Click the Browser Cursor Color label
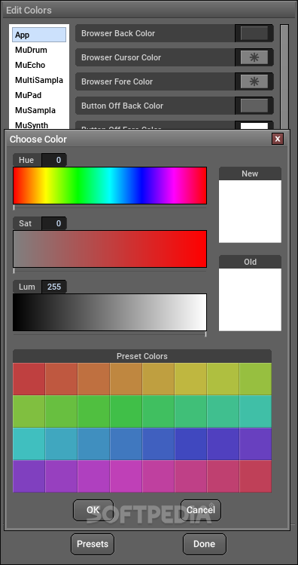 pyautogui.click(x=121, y=57)
